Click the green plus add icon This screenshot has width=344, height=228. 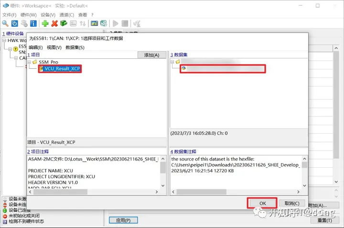45,23
